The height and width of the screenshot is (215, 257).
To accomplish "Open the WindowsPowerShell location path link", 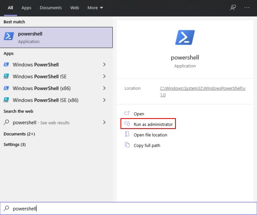I will 202,92.
